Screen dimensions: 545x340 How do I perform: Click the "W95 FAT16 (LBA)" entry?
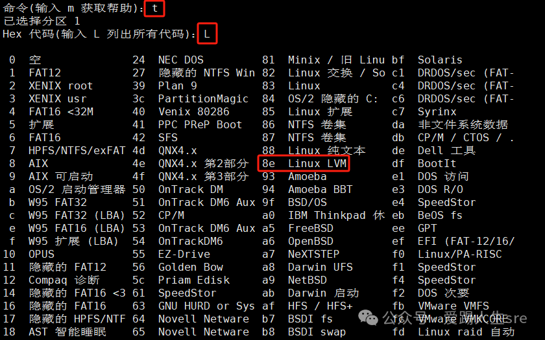coord(77,228)
